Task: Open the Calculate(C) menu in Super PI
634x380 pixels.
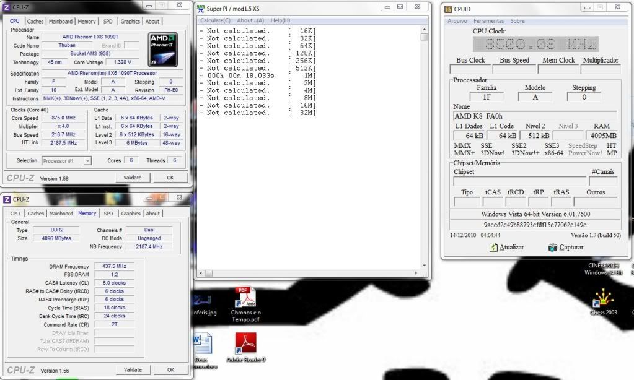Action: point(215,20)
